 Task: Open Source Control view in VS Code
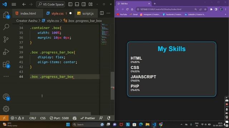click(x=6, y=39)
